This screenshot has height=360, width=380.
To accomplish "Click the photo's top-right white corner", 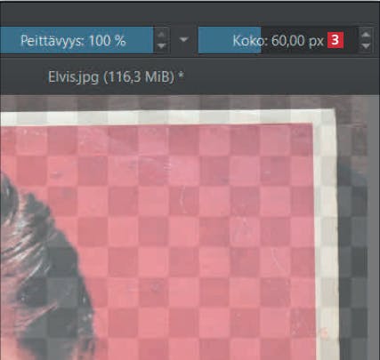I will (326, 117).
